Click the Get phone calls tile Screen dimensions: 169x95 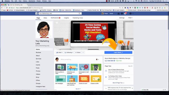coord(96,68)
